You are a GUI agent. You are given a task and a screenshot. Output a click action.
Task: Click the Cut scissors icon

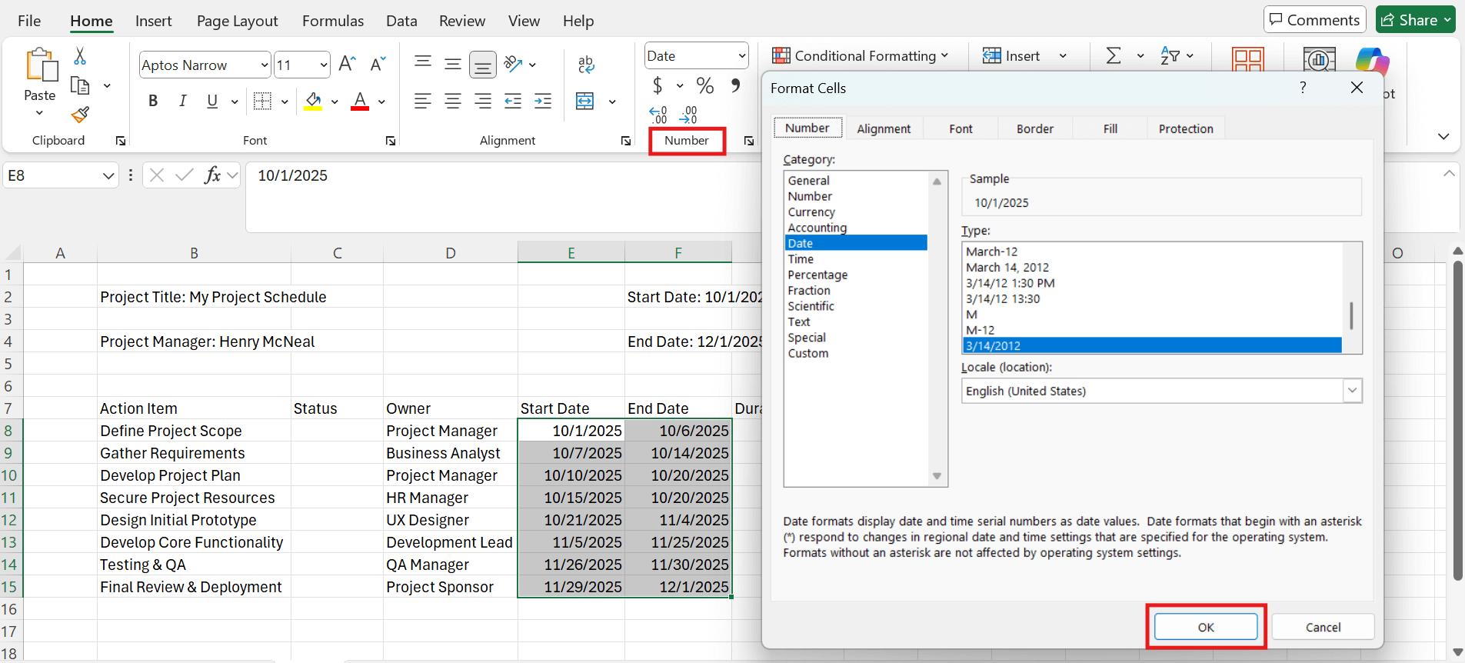tap(80, 56)
